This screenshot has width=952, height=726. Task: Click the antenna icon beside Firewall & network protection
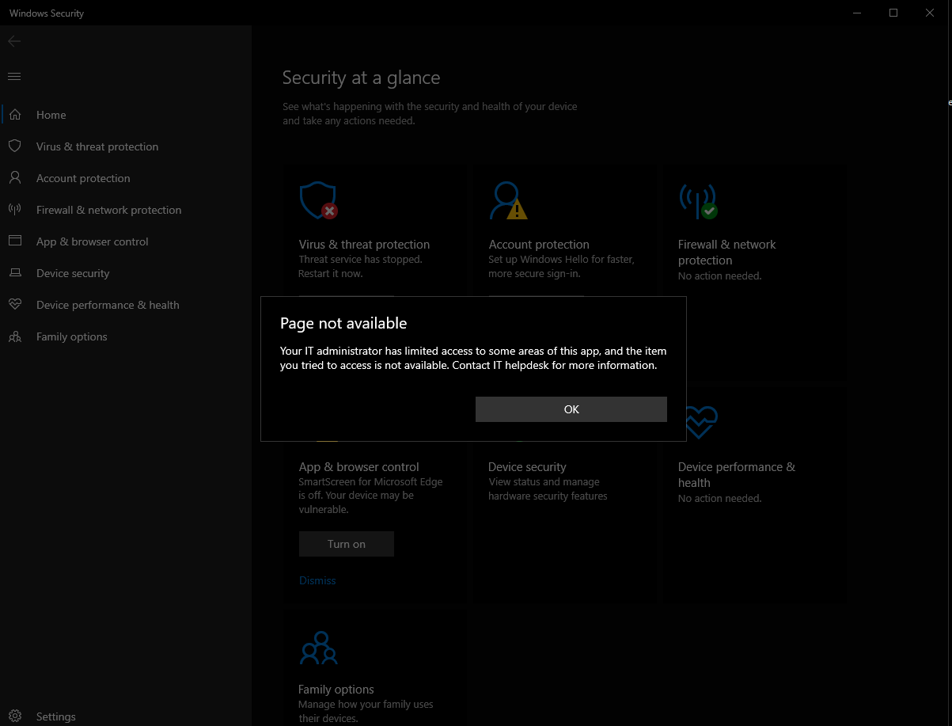pyautogui.click(x=14, y=210)
